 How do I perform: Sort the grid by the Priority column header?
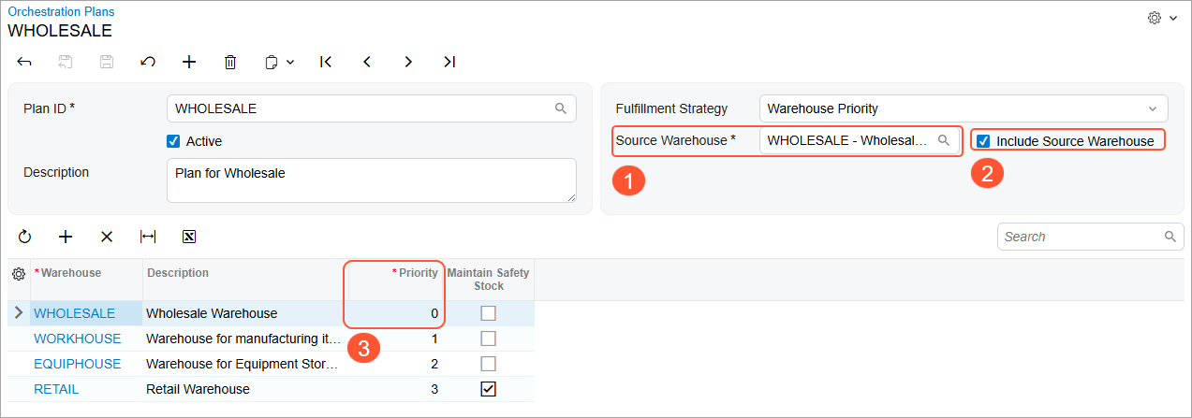coord(418,273)
